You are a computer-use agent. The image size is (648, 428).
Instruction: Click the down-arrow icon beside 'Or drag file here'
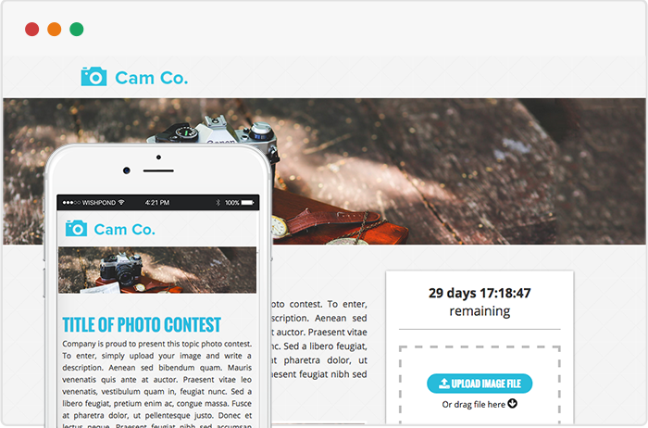513,403
